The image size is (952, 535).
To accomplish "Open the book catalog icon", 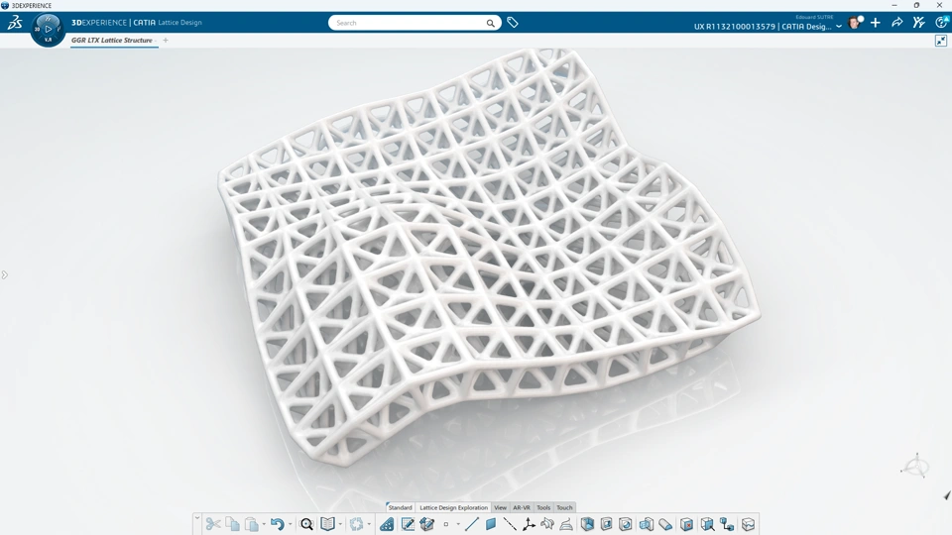I will 327,523.
